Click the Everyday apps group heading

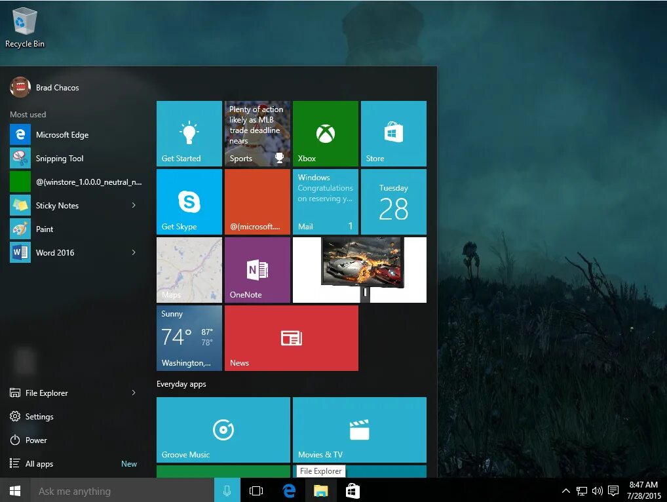[x=181, y=384]
